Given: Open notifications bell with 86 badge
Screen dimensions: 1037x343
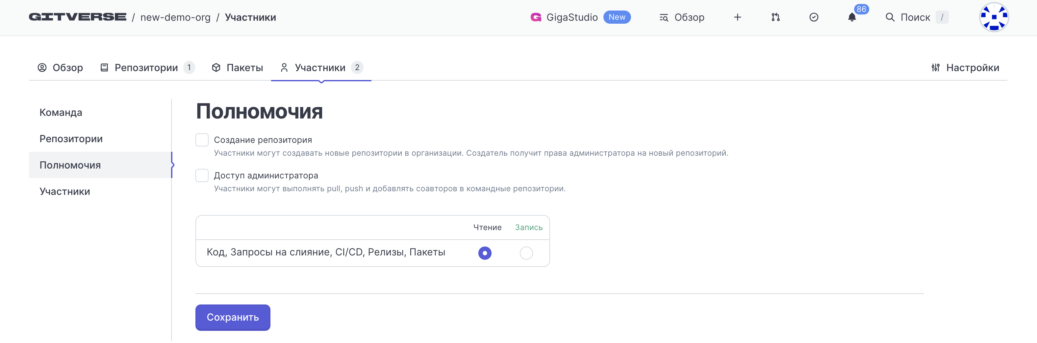Looking at the screenshot, I should pos(852,17).
